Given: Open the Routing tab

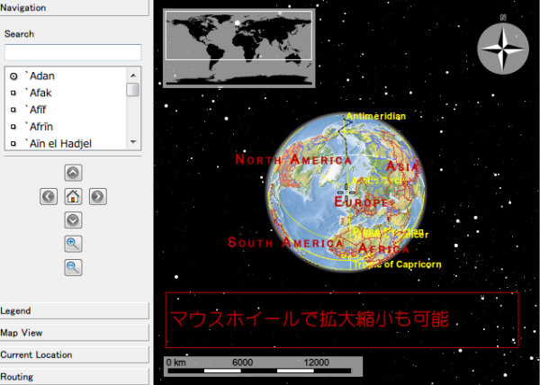Looking at the screenshot, I should coord(74,377).
